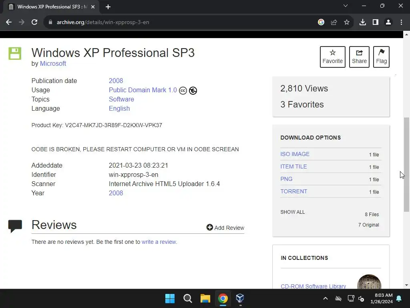410x308 pixels.
Task: Open the Chrome three-dot menu
Action: pyautogui.click(x=401, y=22)
